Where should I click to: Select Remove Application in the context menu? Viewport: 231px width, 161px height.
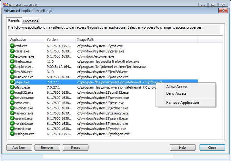[x=183, y=102]
